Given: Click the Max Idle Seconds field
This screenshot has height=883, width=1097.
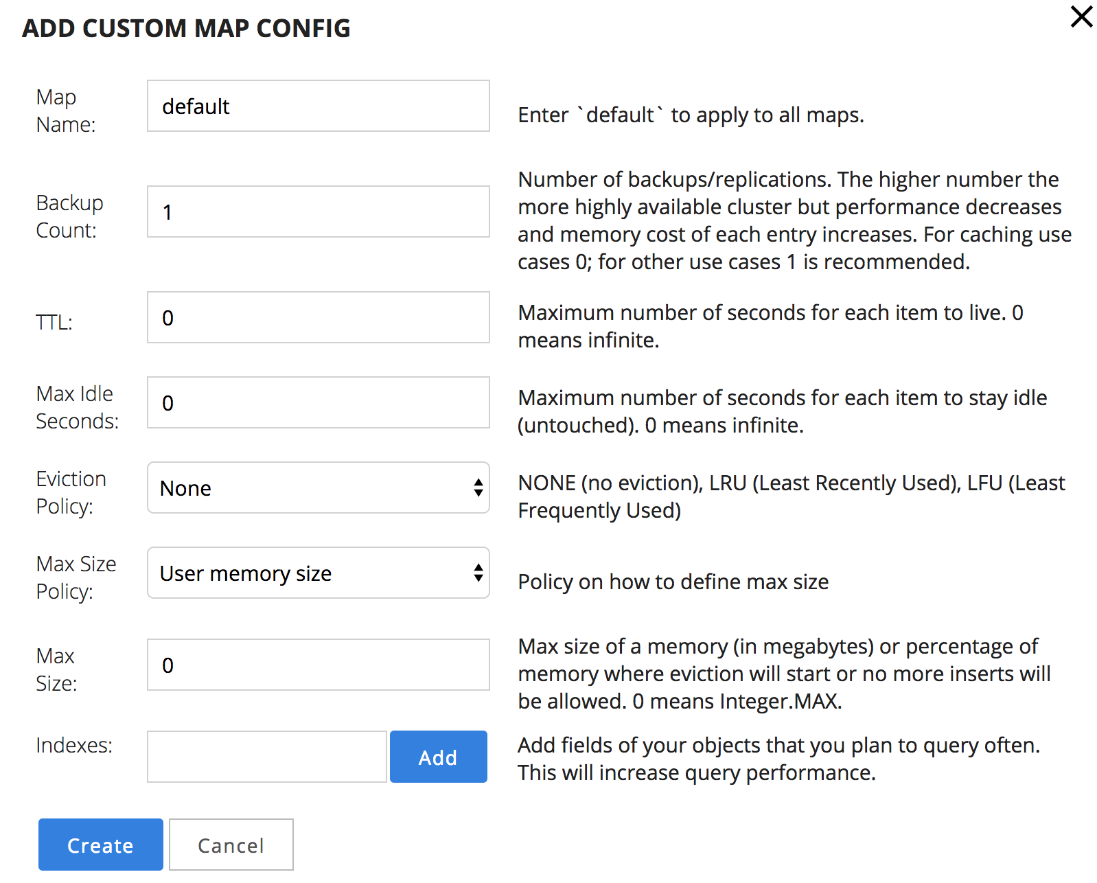Looking at the screenshot, I should 319,402.
